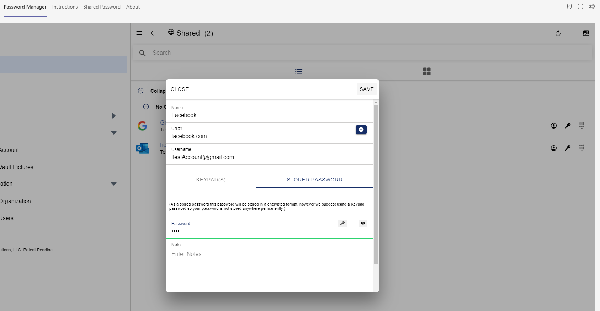Open the picture icon in the Shared header
Screen dimensions: 600x311
(x=586, y=33)
